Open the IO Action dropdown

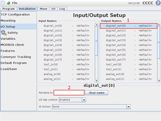point(91,107)
